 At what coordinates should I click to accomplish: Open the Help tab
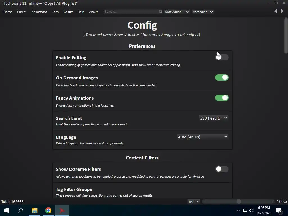[x=81, y=12]
